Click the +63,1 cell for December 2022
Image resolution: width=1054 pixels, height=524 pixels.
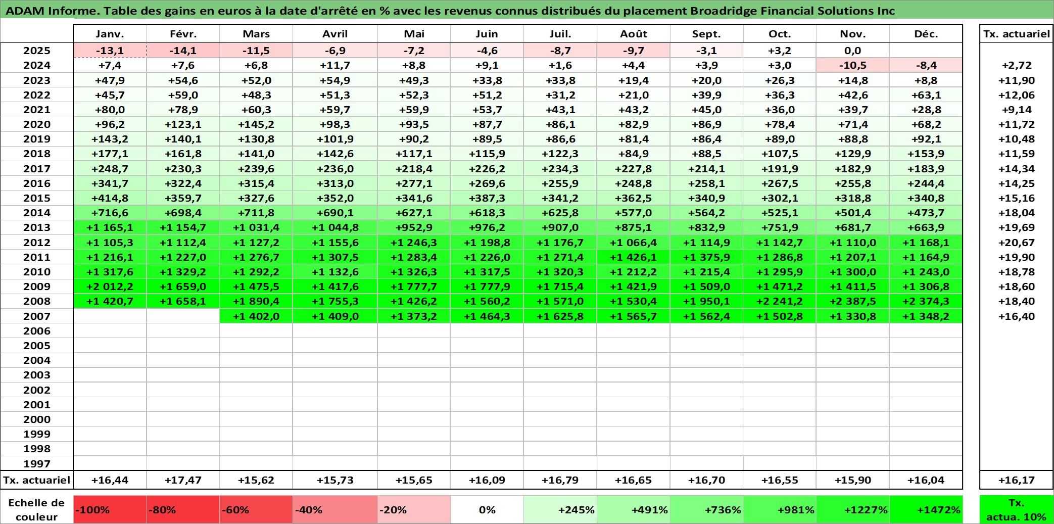point(926,95)
